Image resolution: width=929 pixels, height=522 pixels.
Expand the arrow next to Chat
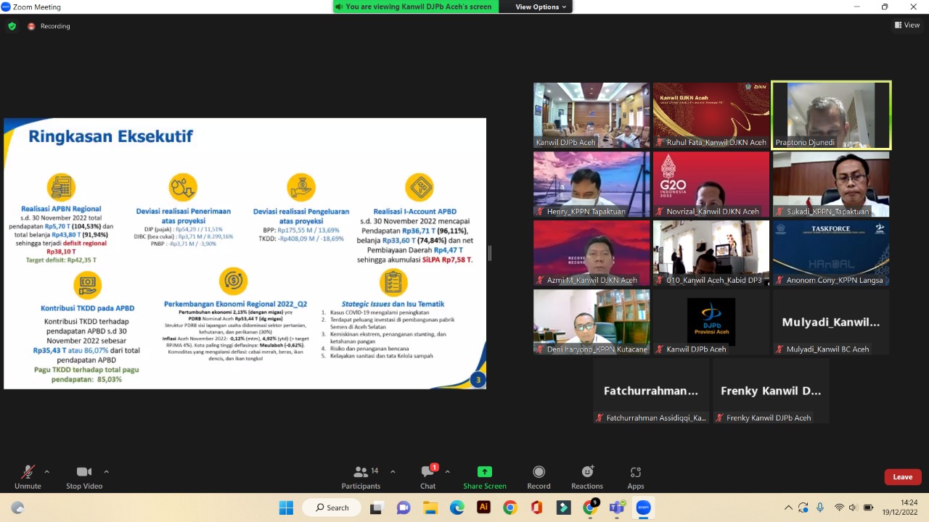447,471
